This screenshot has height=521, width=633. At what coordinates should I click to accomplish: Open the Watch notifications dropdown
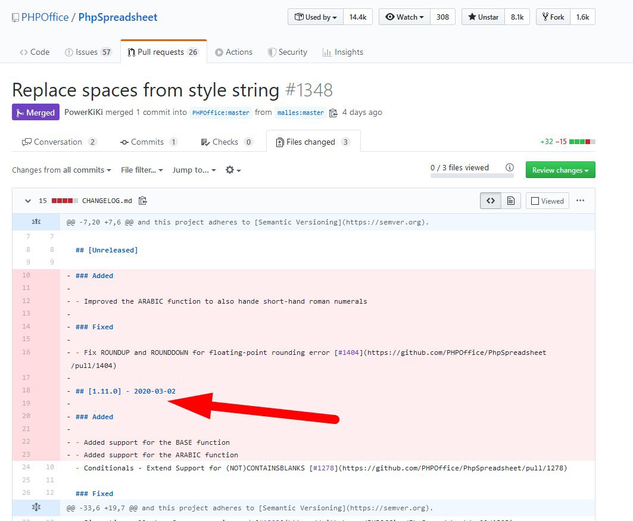(x=404, y=17)
